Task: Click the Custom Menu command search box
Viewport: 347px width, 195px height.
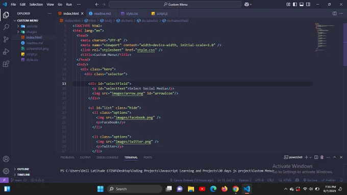Action: 175,5
